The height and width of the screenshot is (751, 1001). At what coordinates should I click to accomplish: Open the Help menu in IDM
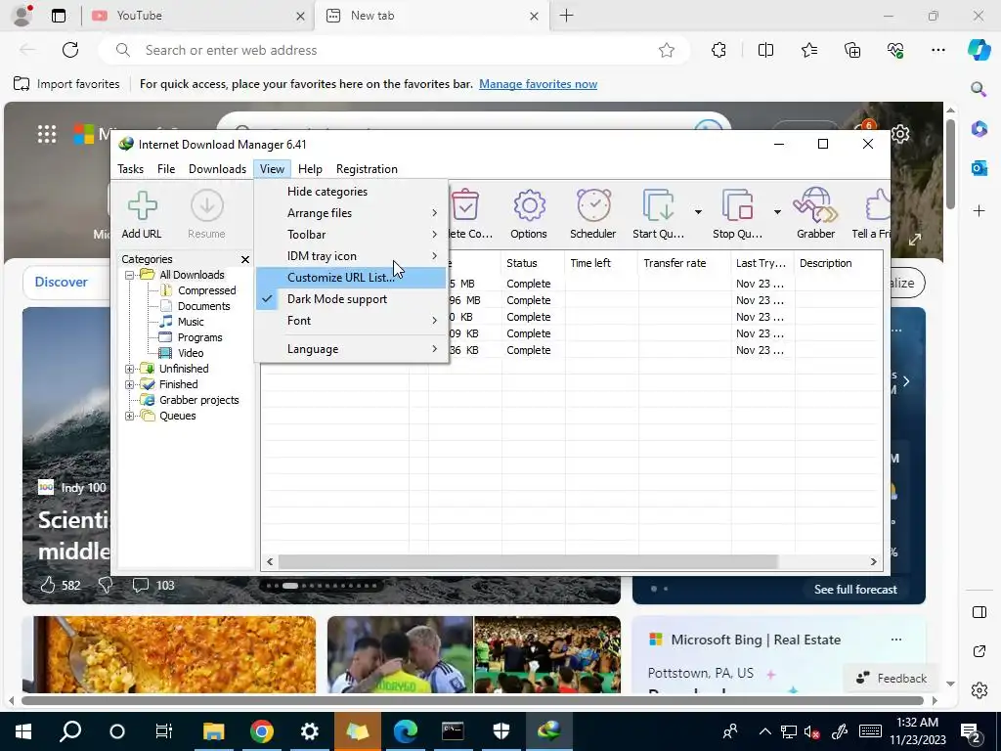point(310,169)
